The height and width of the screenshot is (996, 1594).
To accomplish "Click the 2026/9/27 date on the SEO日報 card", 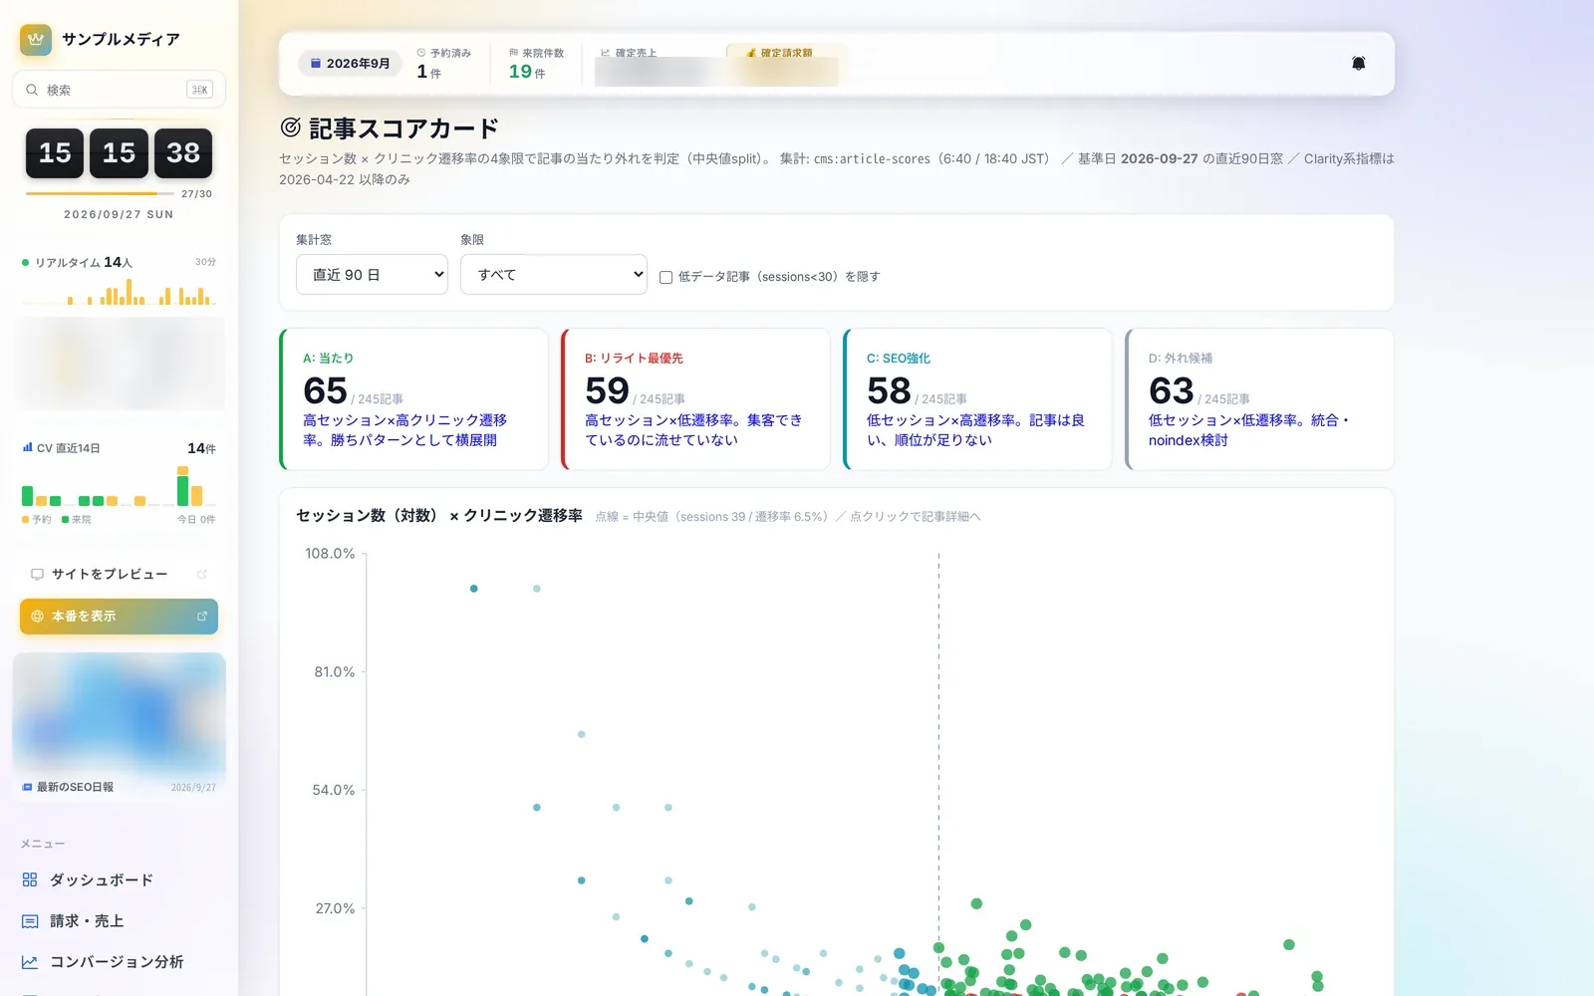I will tap(193, 788).
